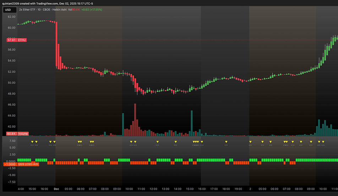Click the tallest red volume bar
Image resolution: width=338 pixels, height=196 pixels.
tap(135, 120)
